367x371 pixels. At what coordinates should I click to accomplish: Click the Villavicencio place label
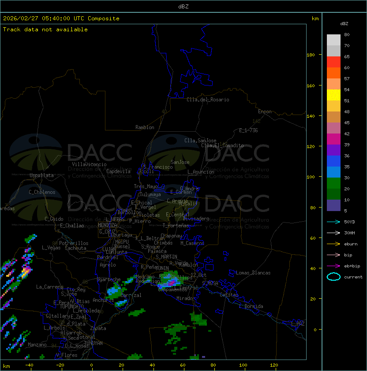(89, 164)
